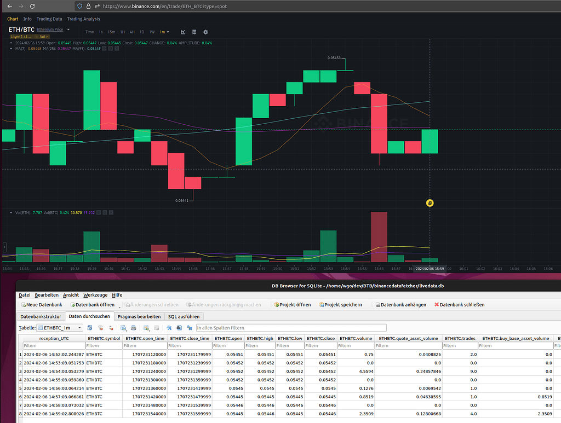
Task: Open recent databases dropdown arrow
Action: pos(119,306)
